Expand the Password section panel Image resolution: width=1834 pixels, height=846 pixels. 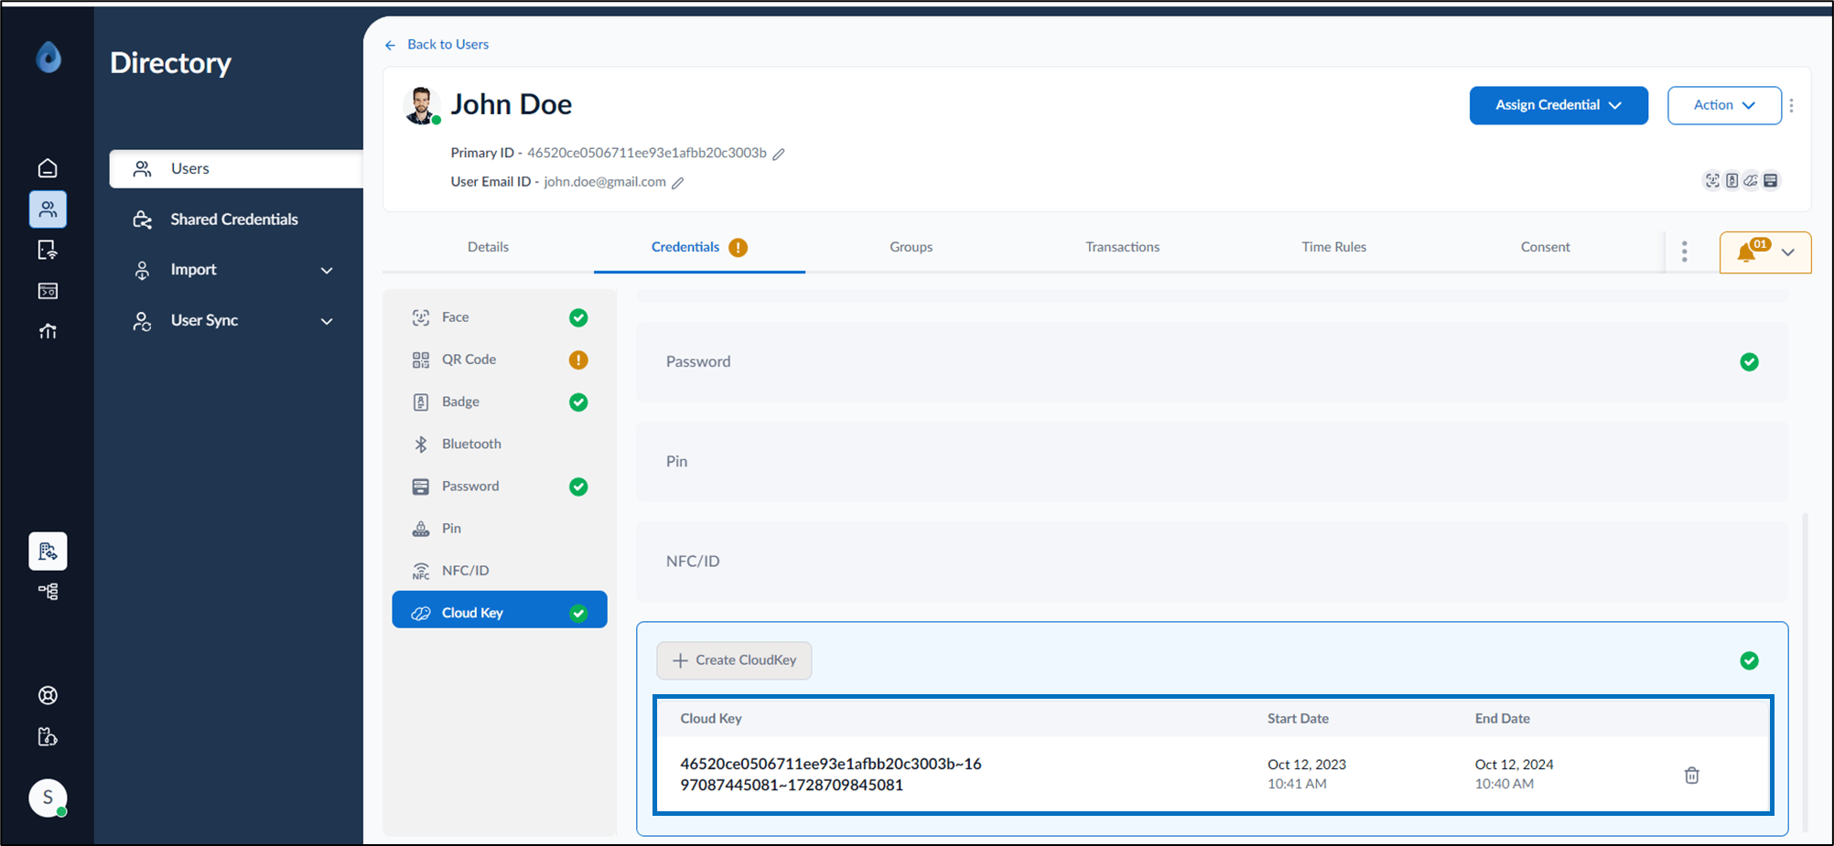[1212, 362]
